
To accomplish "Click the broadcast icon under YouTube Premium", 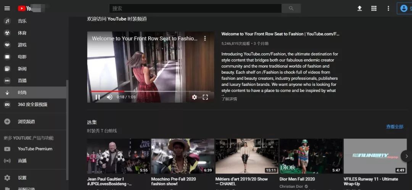I will 7,161.
